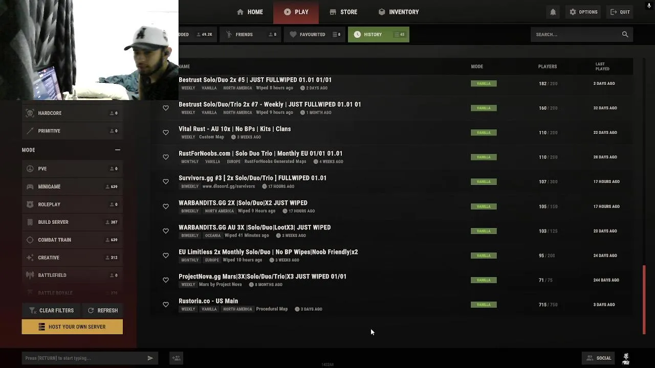Favourite WARBANDITS.GG AU 3X server
Viewport: 655px width, 368px height.
pyautogui.click(x=166, y=231)
